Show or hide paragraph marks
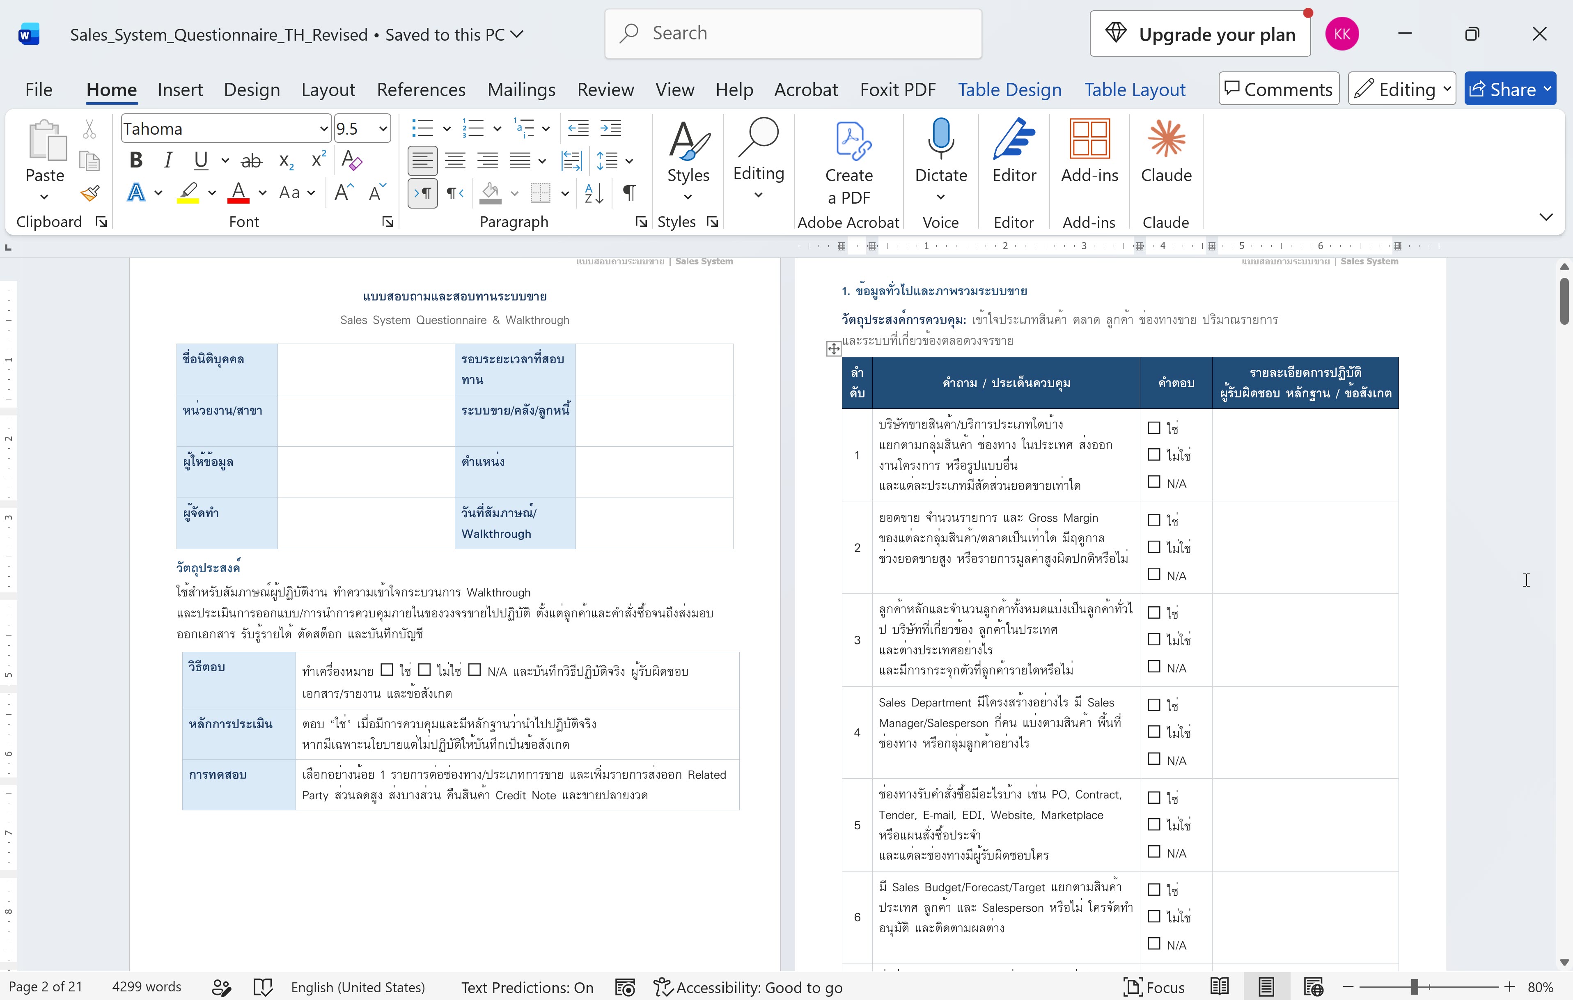The image size is (1573, 1000). 629,193
